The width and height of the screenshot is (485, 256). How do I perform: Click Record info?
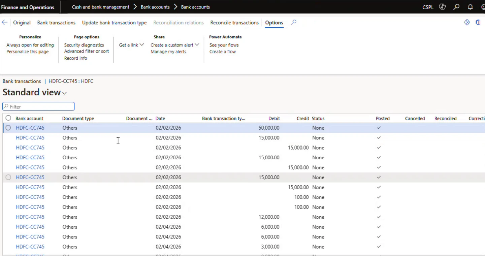[76, 58]
